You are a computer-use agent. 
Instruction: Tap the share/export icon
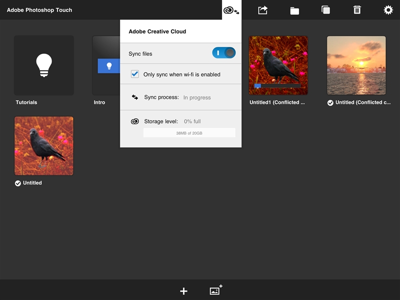tap(263, 10)
